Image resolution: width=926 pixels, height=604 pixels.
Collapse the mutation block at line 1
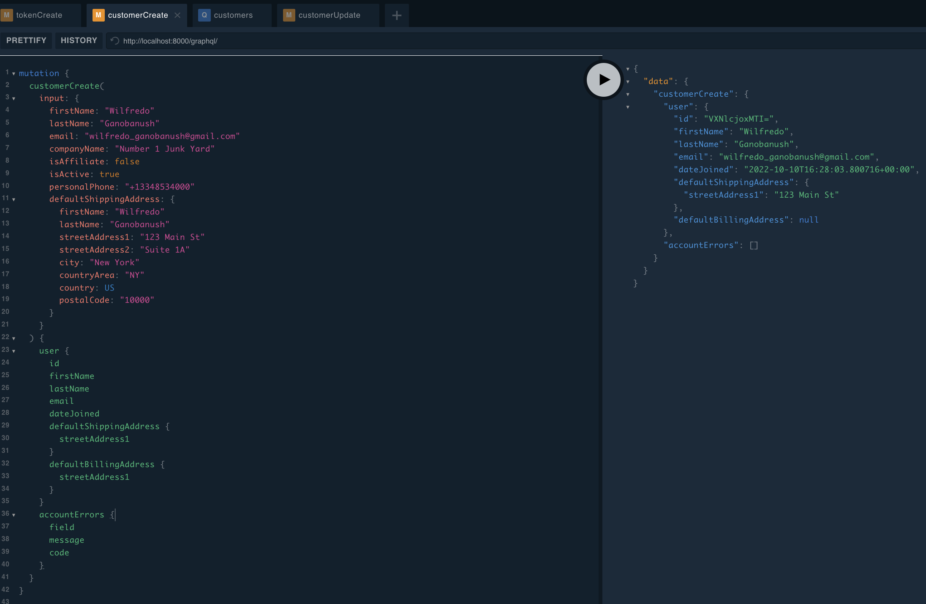click(x=14, y=73)
